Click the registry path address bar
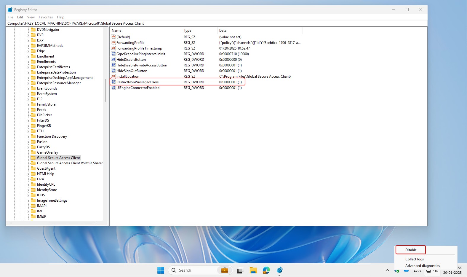The image size is (467, 277). [x=217, y=23]
